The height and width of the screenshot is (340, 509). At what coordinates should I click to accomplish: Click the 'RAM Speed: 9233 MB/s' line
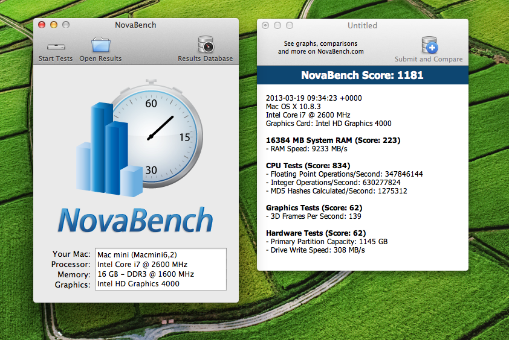pyautogui.click(x=306, y=149)
